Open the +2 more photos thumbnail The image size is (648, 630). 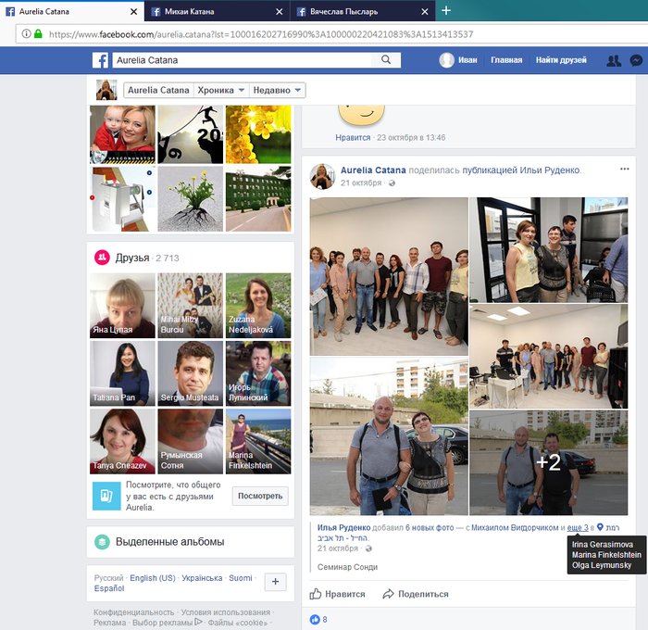coord(548,462)
